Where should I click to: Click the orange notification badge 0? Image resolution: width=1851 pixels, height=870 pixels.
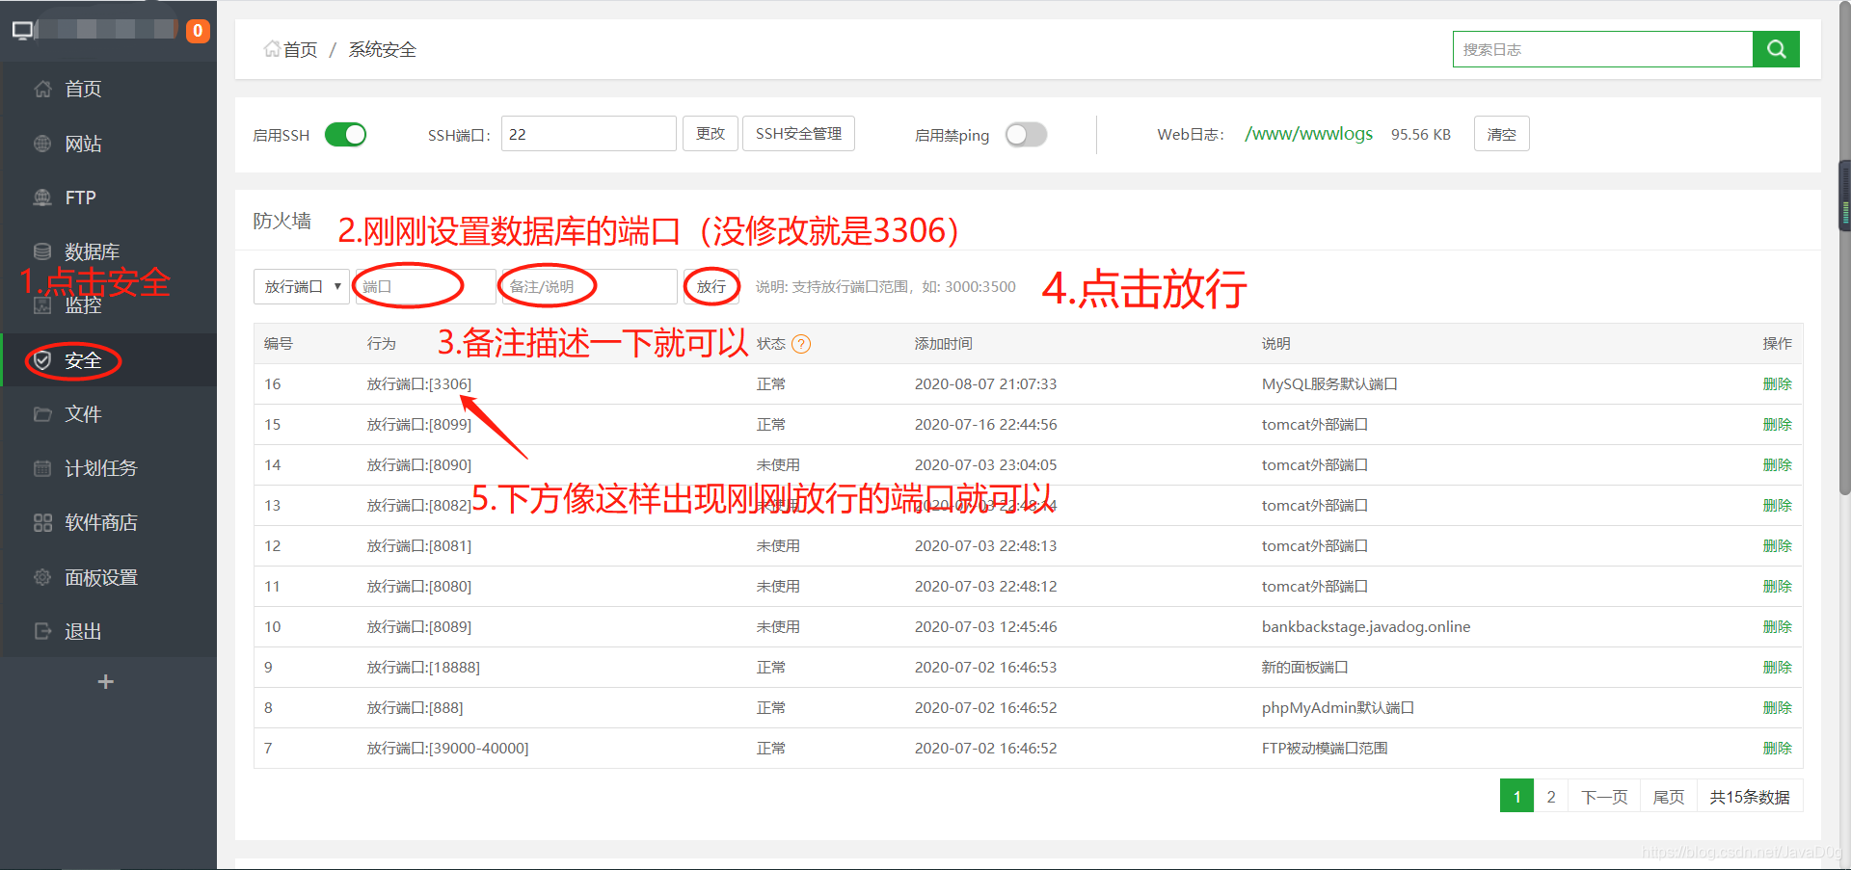click(198, 31)
